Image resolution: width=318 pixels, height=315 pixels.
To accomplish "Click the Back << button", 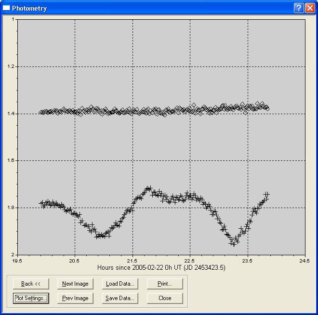I will pos(31,284).
